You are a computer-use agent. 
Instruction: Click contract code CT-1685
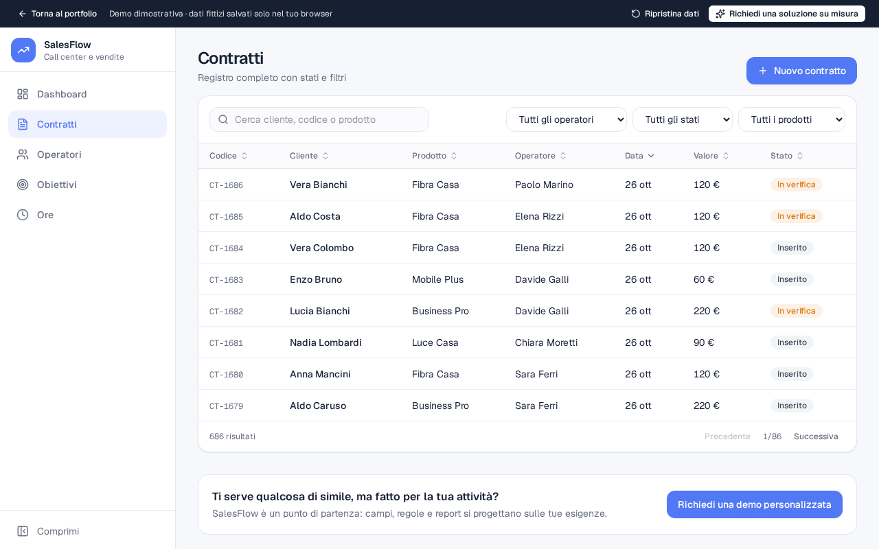coord(226,217)
